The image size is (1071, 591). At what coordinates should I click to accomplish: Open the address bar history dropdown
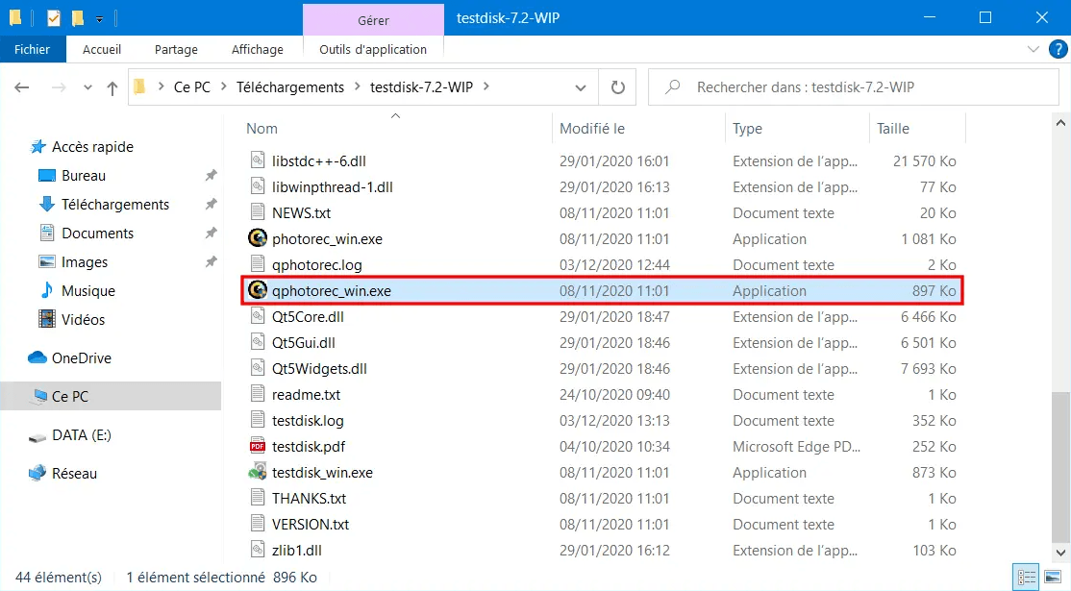click(581, 87)
